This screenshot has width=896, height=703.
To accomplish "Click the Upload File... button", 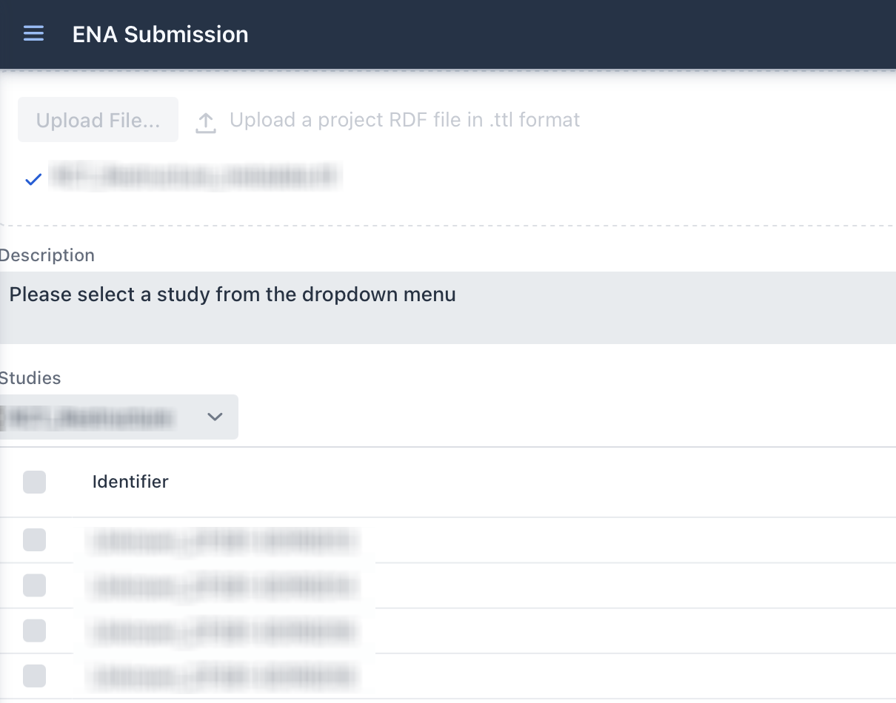I will tap(98, 120).
